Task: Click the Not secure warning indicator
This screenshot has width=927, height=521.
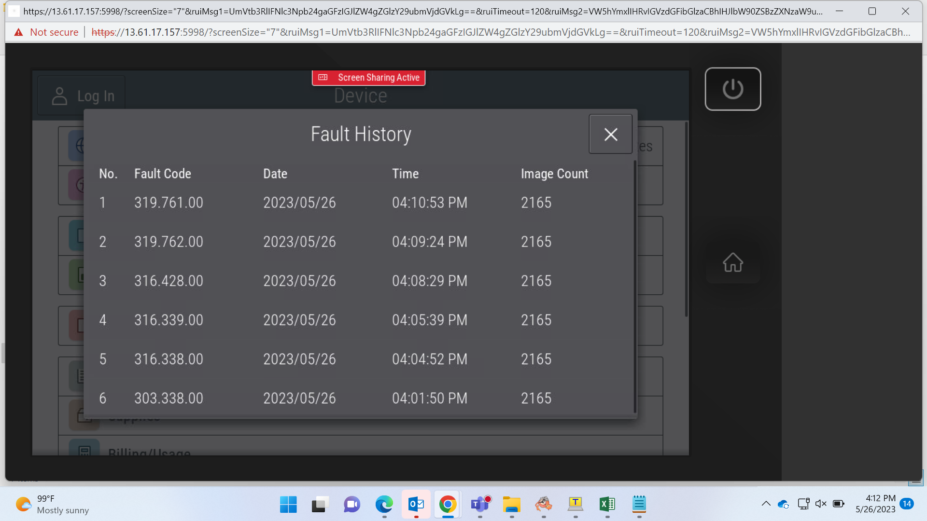Action: click(x=47, y=32)
